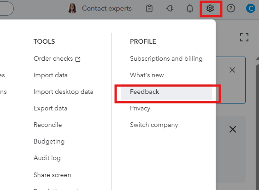Click the external link icon beside Order checks

pos(78,59)
